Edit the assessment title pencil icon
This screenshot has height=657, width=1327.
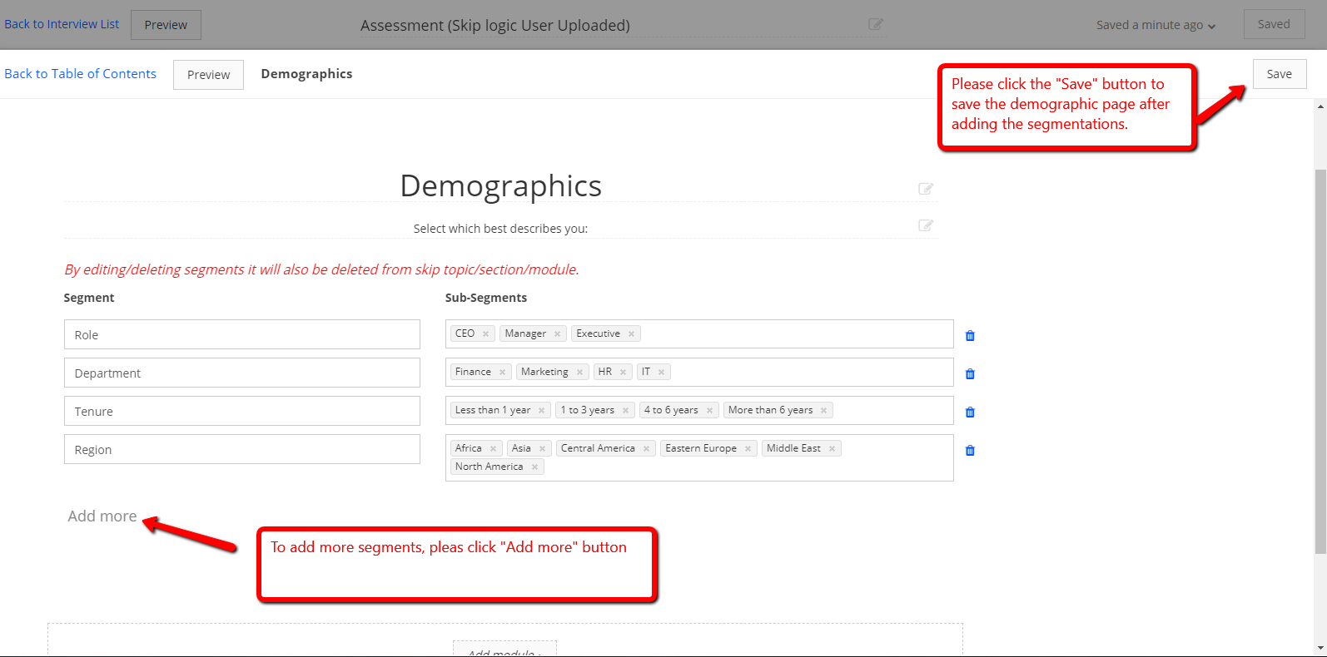tap(876, 24)
